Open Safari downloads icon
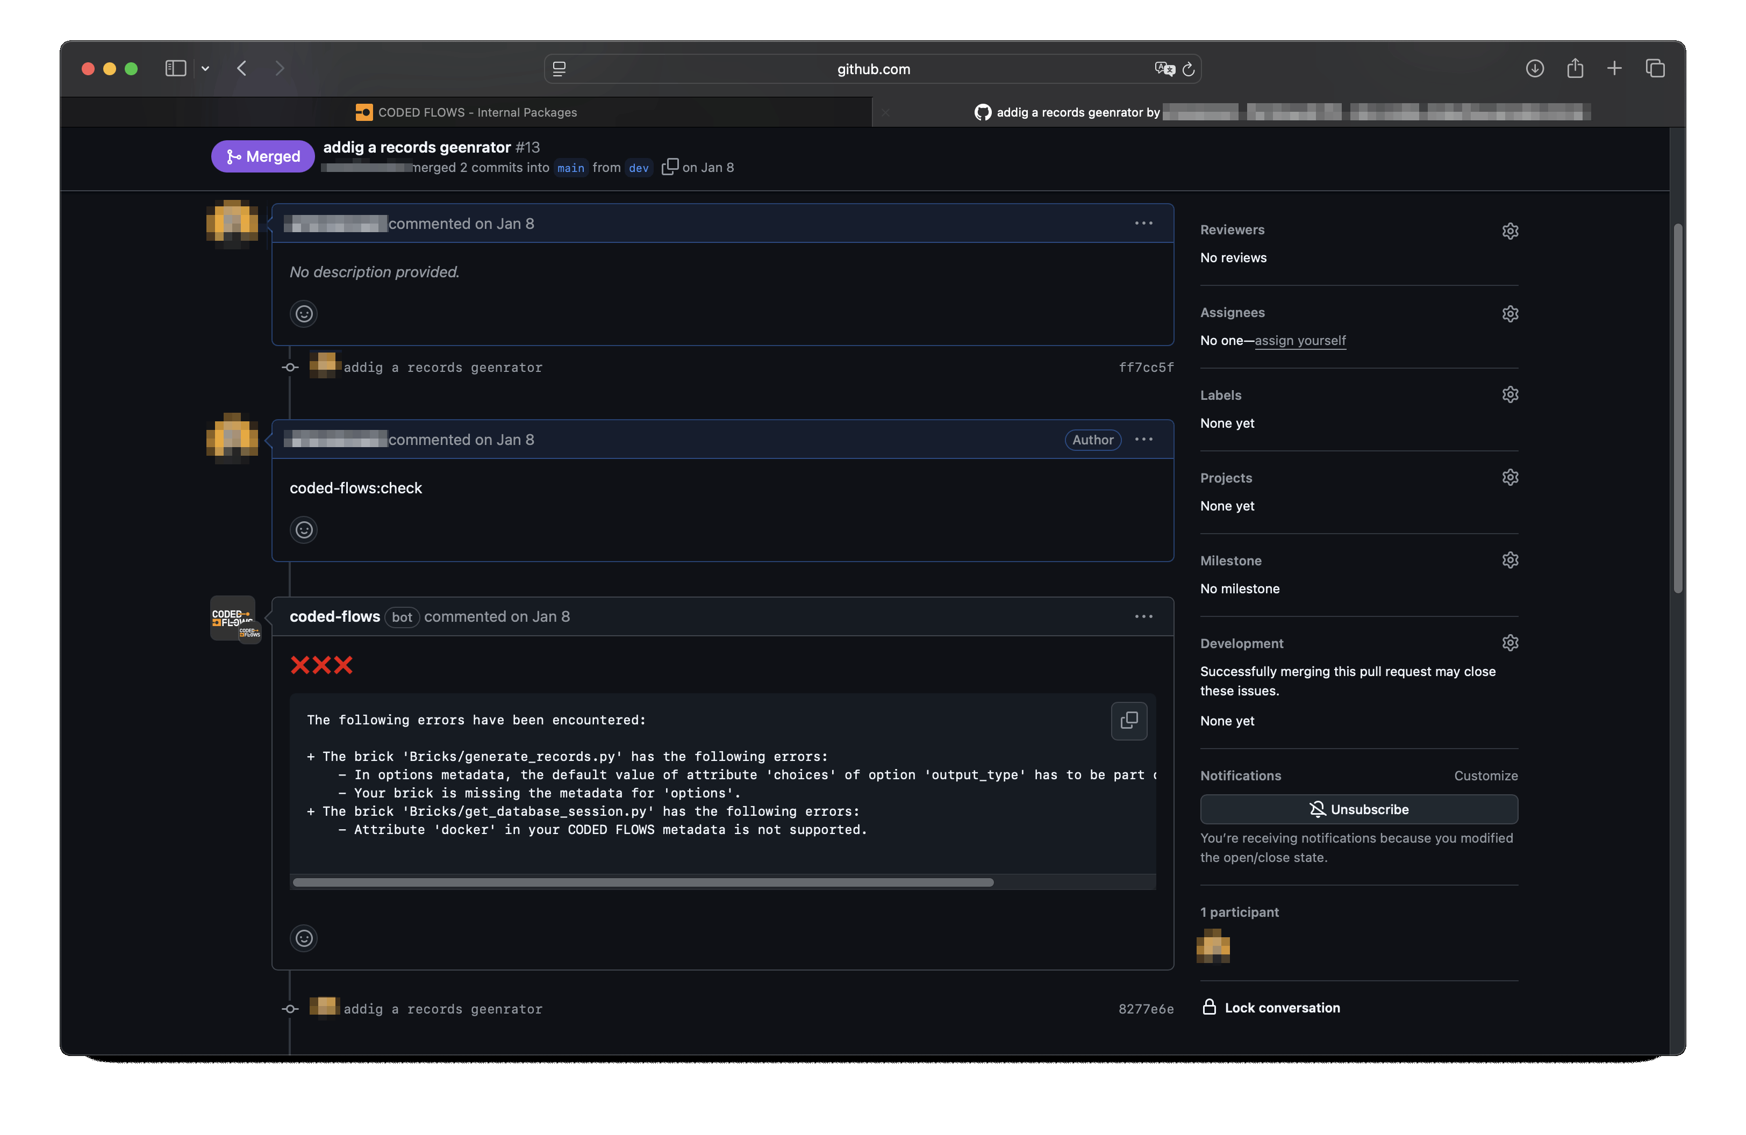This screenshot has height=1135, width=1746. [x=1535, y=69]
